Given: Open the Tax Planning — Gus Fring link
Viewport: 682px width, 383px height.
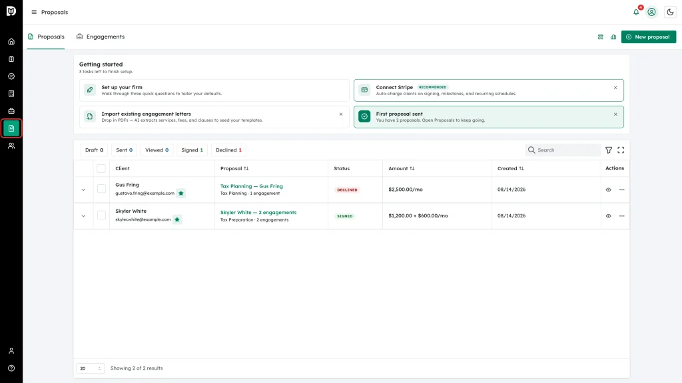Looking at the screenshot, I should click(x=251, y=186).
